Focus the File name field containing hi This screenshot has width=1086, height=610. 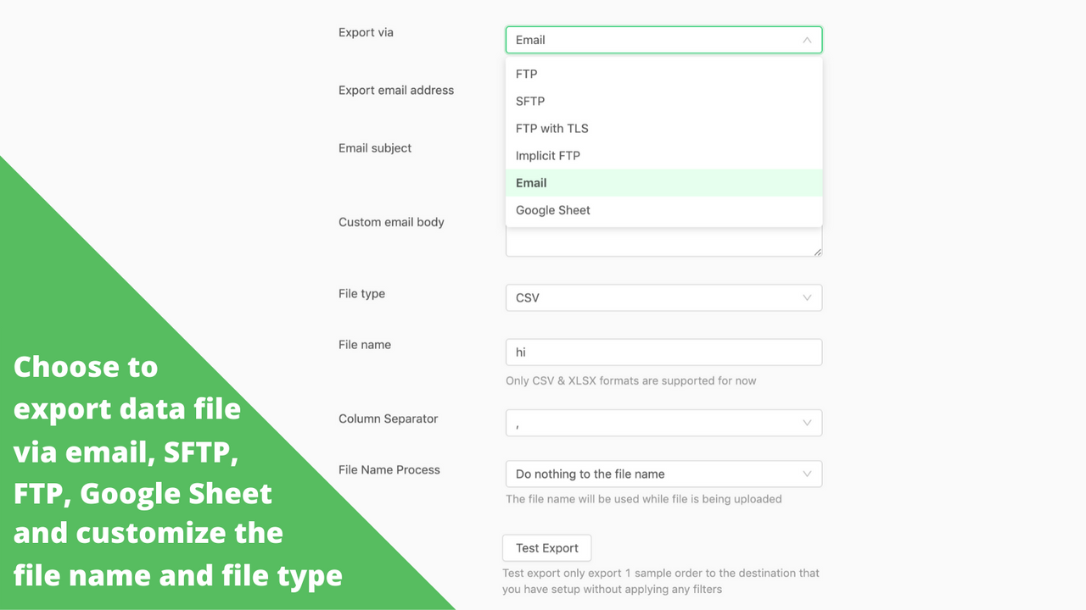(663, 352)
